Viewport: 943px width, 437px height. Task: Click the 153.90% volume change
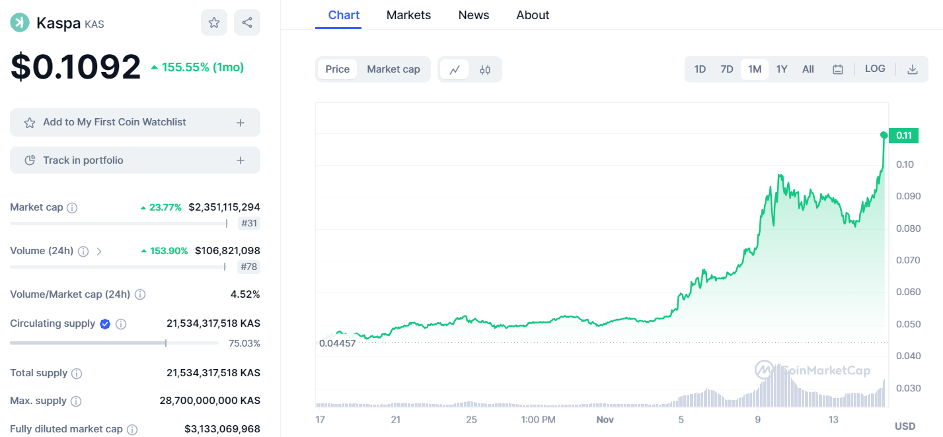tap(165, 251)
